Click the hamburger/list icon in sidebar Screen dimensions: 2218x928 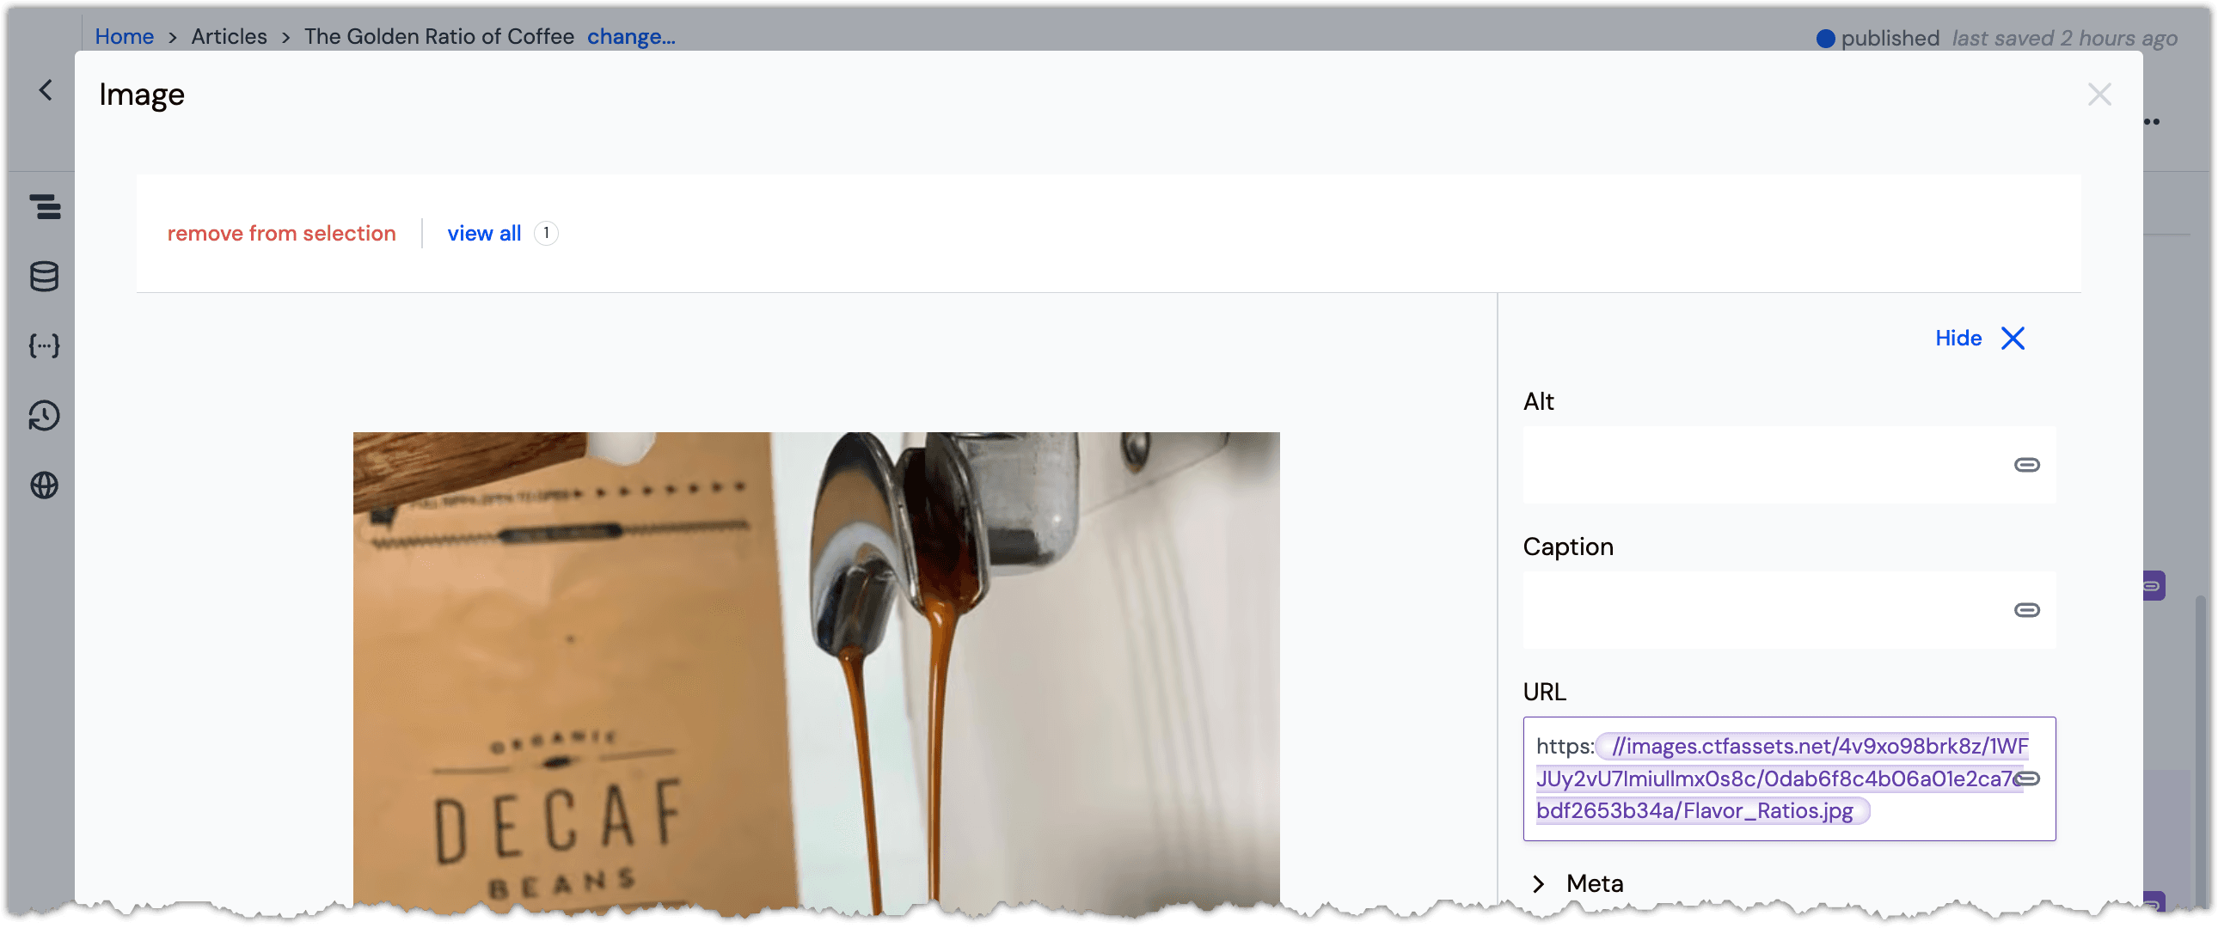point(46,206)
